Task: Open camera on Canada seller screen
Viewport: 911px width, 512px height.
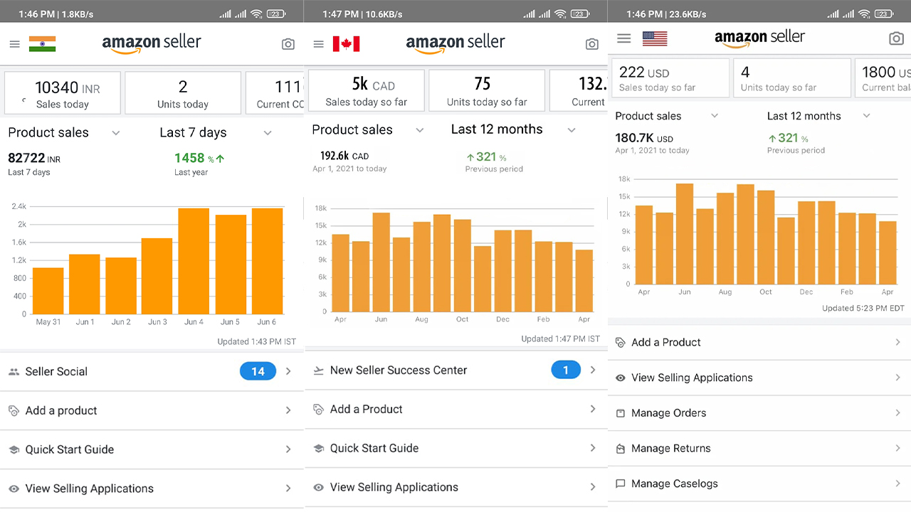Action: (x=592, y=44)
